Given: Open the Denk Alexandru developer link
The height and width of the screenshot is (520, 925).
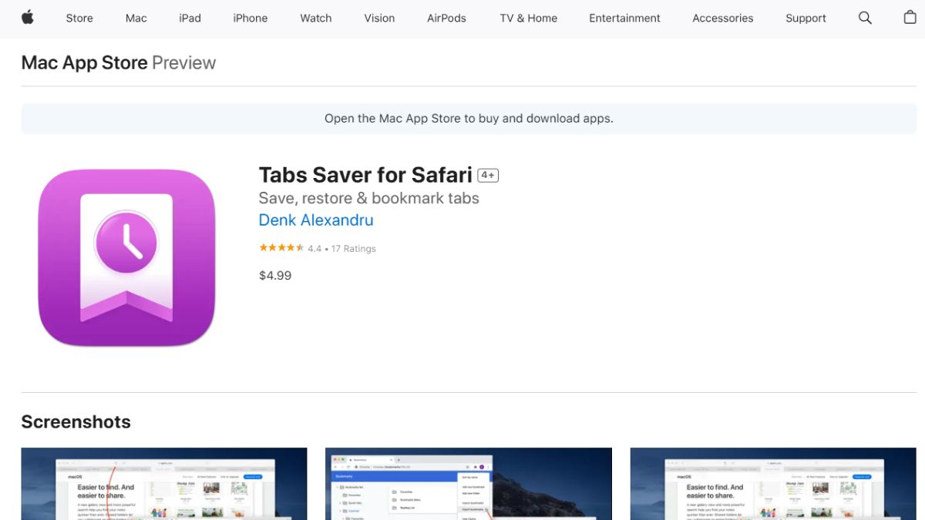Looking at the screenshot, I should click(x=316, y=220).
